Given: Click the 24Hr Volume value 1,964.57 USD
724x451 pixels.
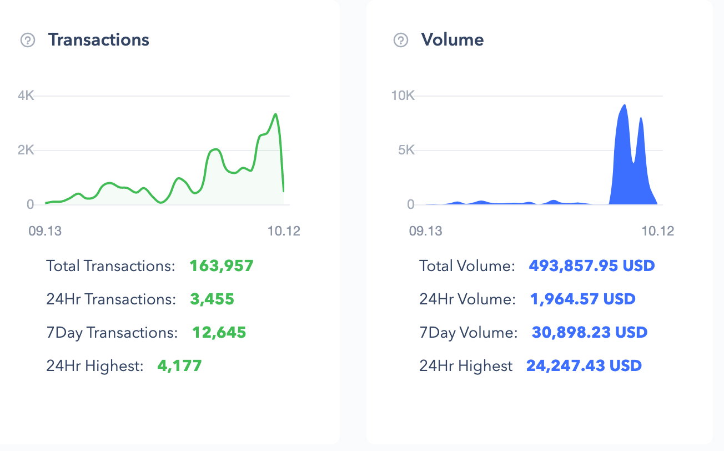Looking at the screenshot, I should click(583, 299).
